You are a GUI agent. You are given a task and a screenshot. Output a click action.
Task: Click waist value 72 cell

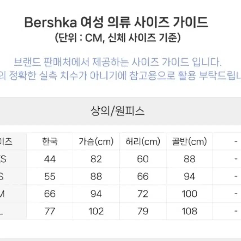(143, 194)
